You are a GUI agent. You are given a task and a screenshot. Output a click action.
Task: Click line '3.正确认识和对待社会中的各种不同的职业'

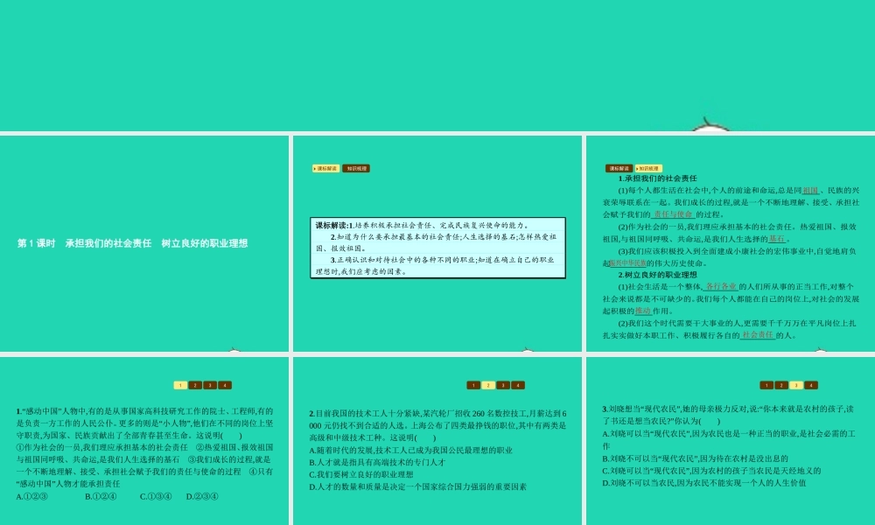435,266
